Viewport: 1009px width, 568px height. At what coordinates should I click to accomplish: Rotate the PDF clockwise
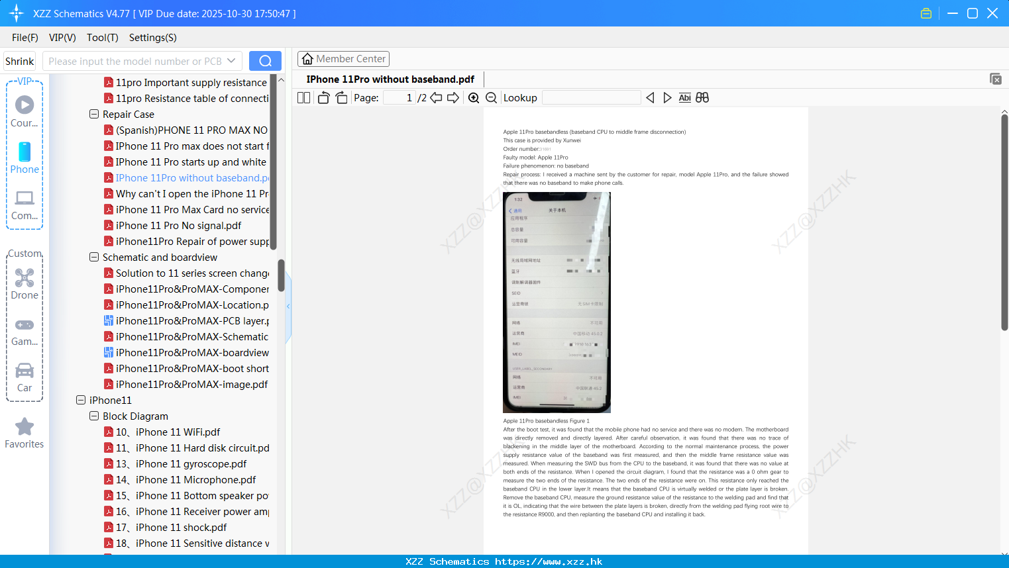(x=341, y=98)
